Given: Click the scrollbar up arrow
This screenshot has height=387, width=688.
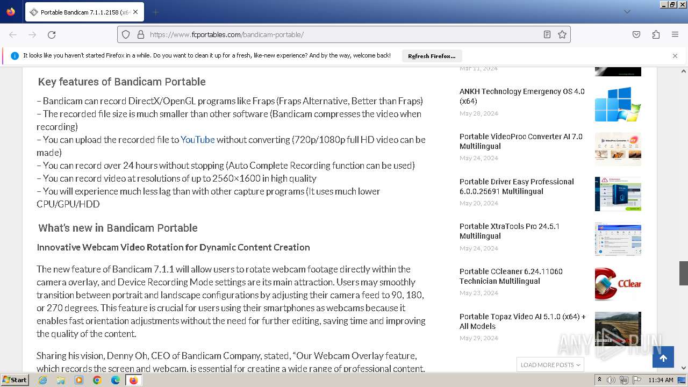Looking at the screenshot, I should [684, 71].
